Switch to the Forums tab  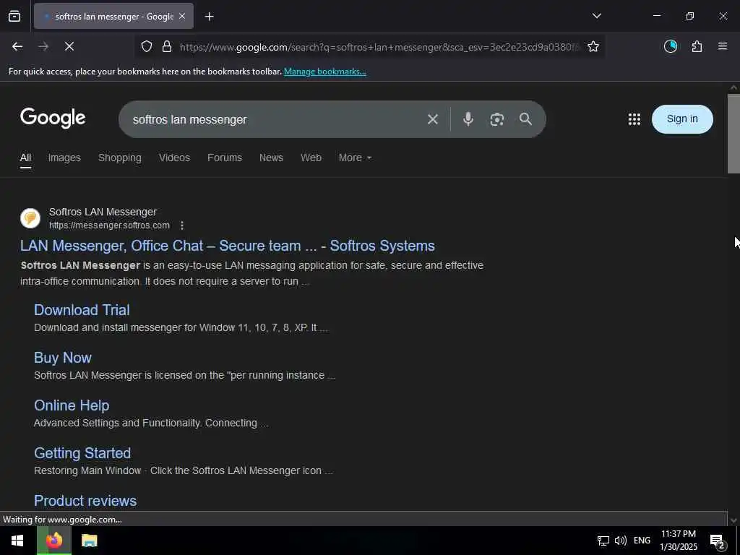[x=225, y=158]
